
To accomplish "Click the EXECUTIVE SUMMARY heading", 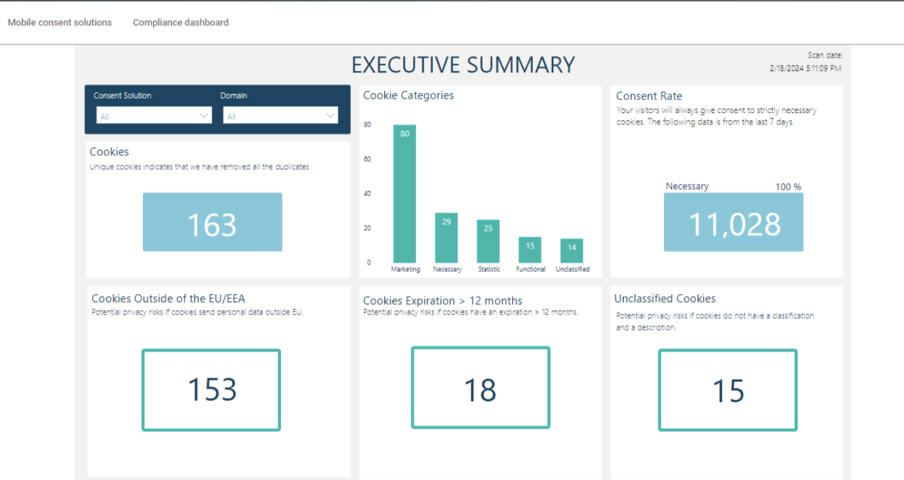I will [x=463, y=64].
